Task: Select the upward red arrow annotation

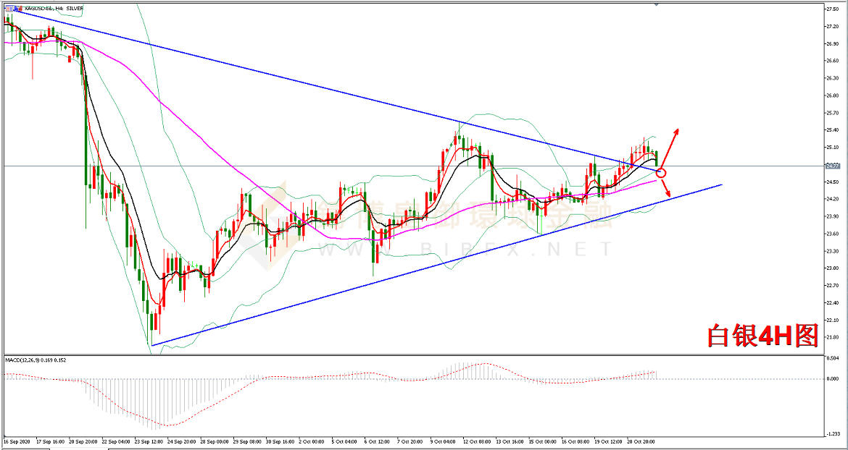Action: (x=670, y=148)
